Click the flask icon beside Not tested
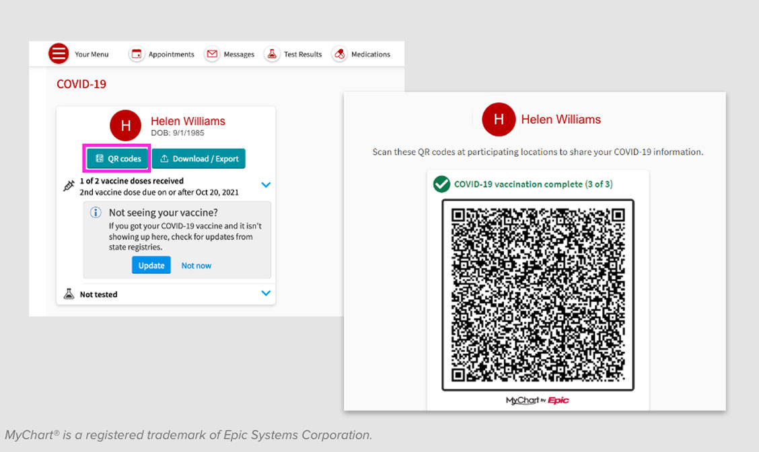The height and width of the screenshot is (452, 759). [x=69, y=294]
